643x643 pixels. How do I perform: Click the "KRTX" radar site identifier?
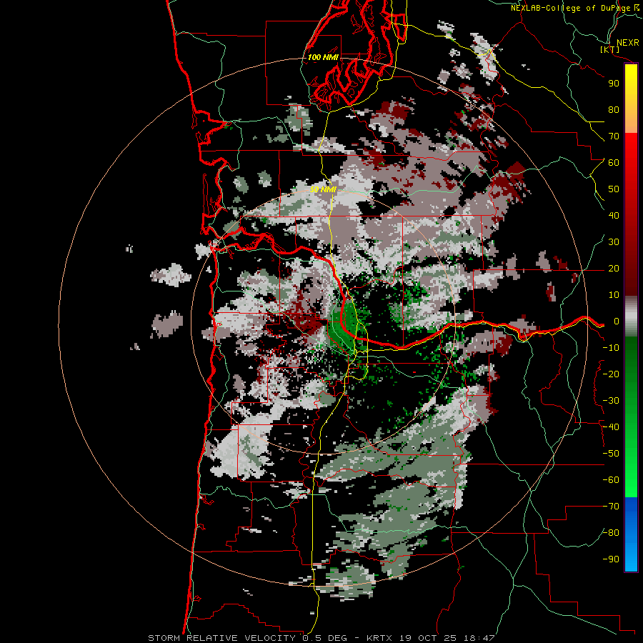(379, 638)
